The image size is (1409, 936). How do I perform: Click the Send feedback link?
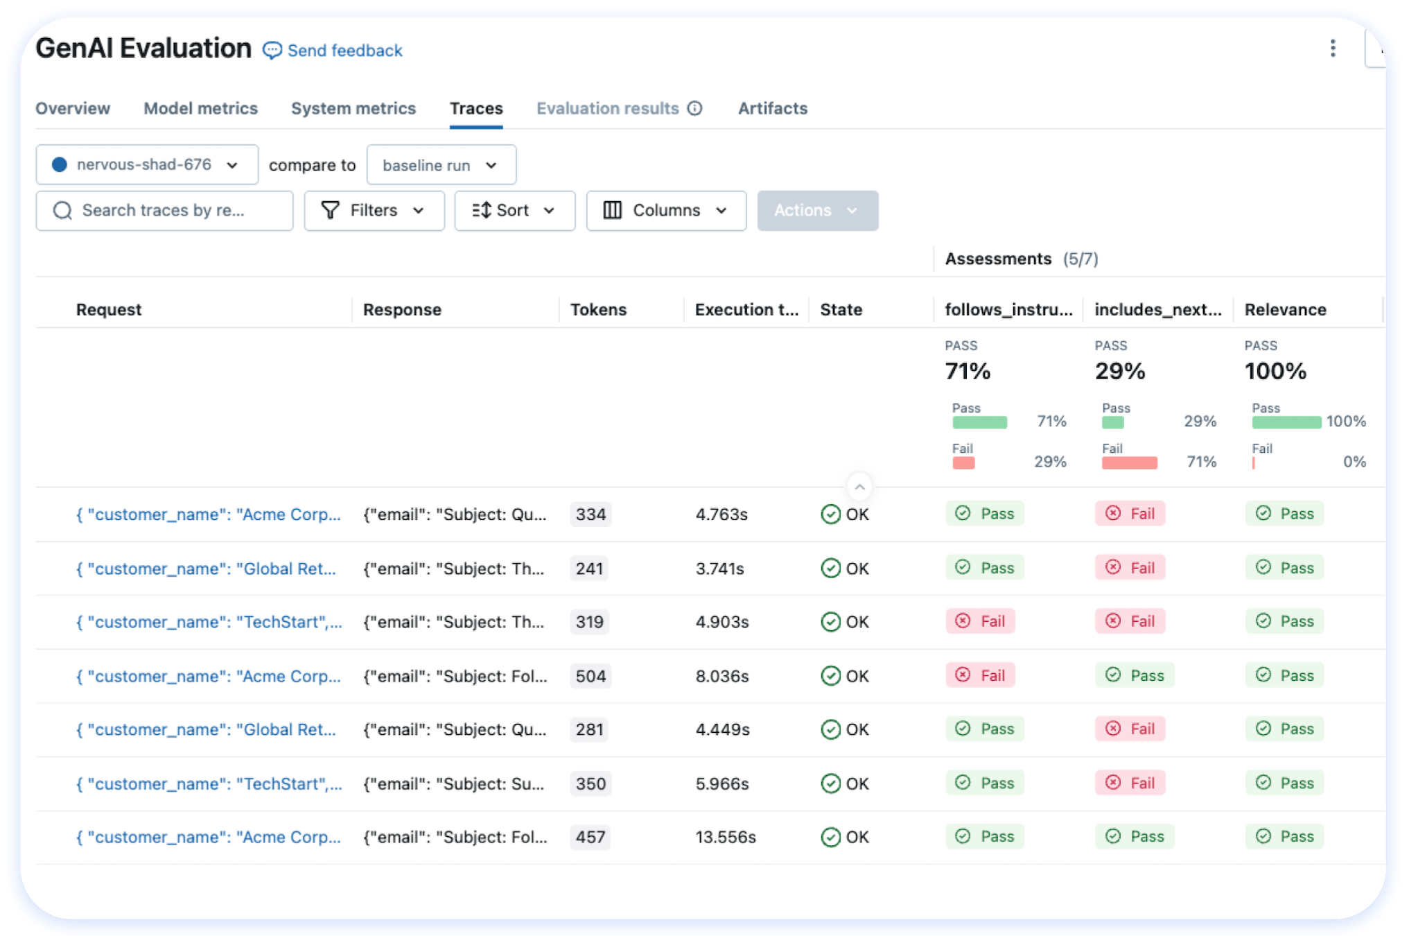[344, 51]
